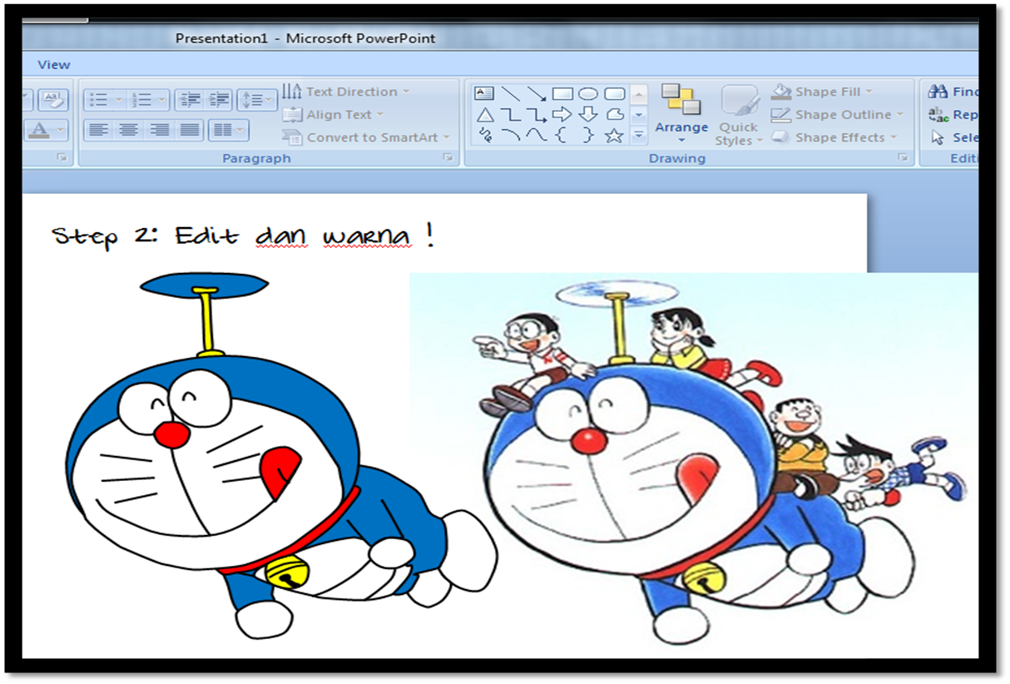Select the Doraemon reference picture
Viewport: 1010px width, 684px height.
694,464
